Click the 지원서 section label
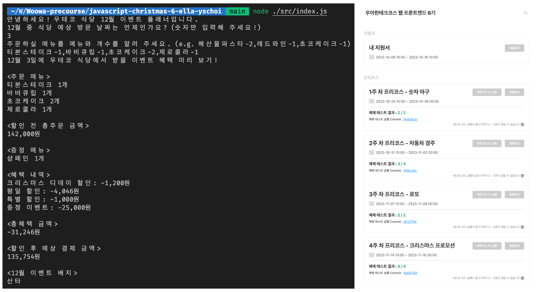Screen dimensions: 538x292 coord(369,33)
